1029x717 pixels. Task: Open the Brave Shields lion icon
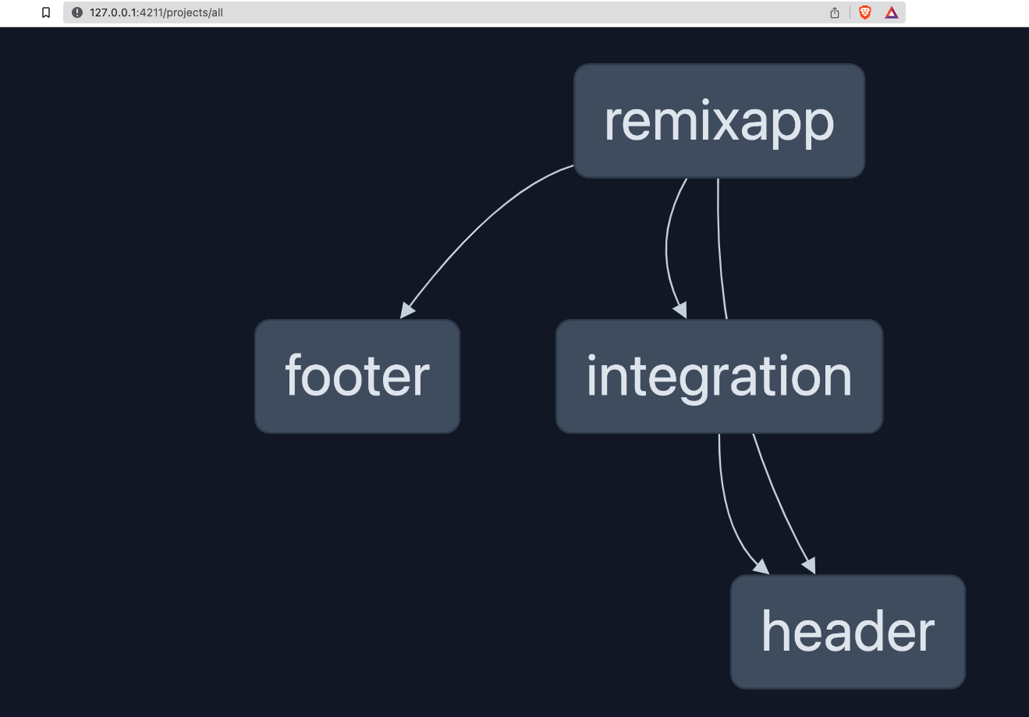point(865,12)
